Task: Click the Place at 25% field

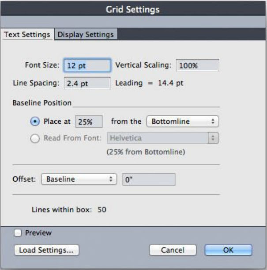Action: click(89, 121)
